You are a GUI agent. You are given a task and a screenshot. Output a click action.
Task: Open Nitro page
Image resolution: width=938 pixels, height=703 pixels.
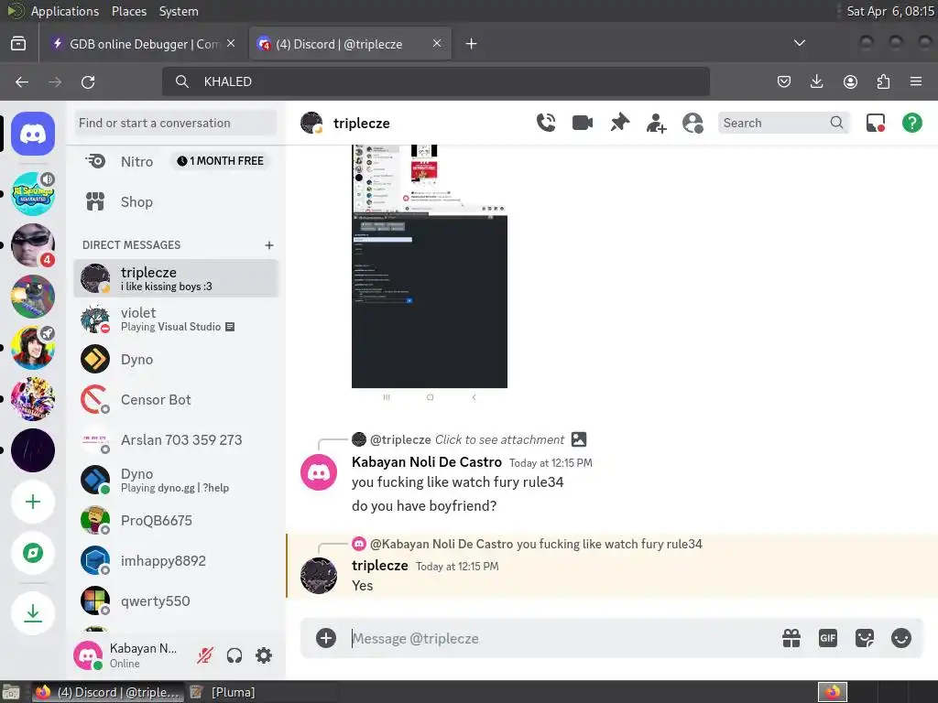[137, 161]
